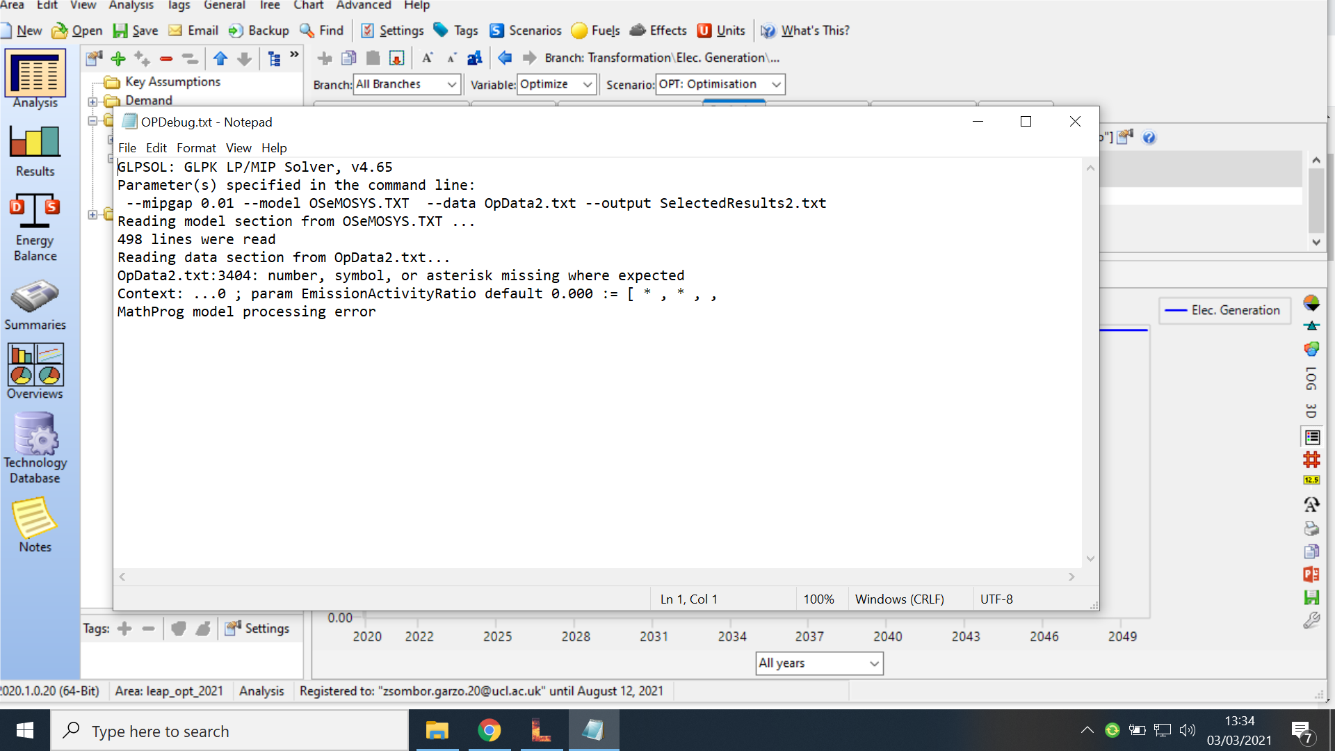Open the Variable dropdown showing Optimize

click(x=556, y=84)
